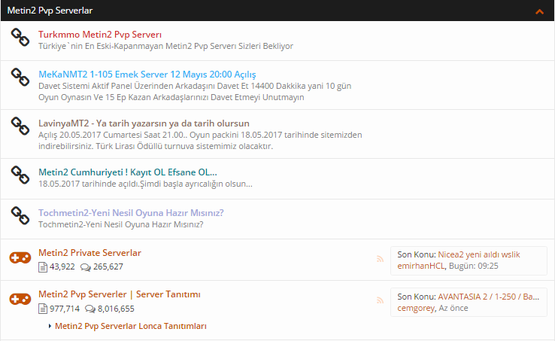Screen dimensions: 555x341
Task: Click chain icon beside MeKaNMT2 row
Action: [x=20, y=77]
